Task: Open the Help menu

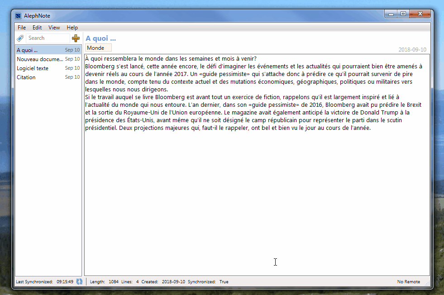Action: coord(72,28)
